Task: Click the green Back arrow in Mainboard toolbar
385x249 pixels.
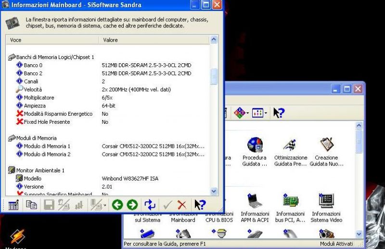Action: click(x=117, y=205)
